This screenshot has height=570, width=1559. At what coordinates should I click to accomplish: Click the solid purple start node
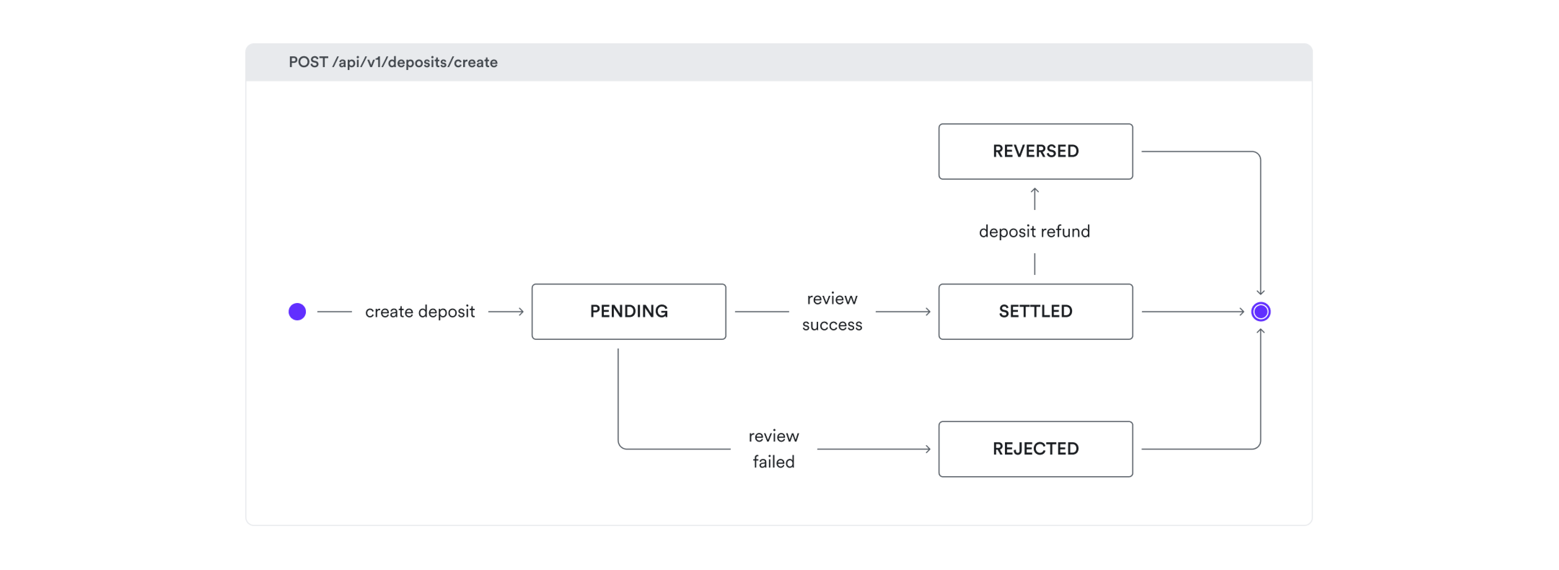click(x=297, y=312)
